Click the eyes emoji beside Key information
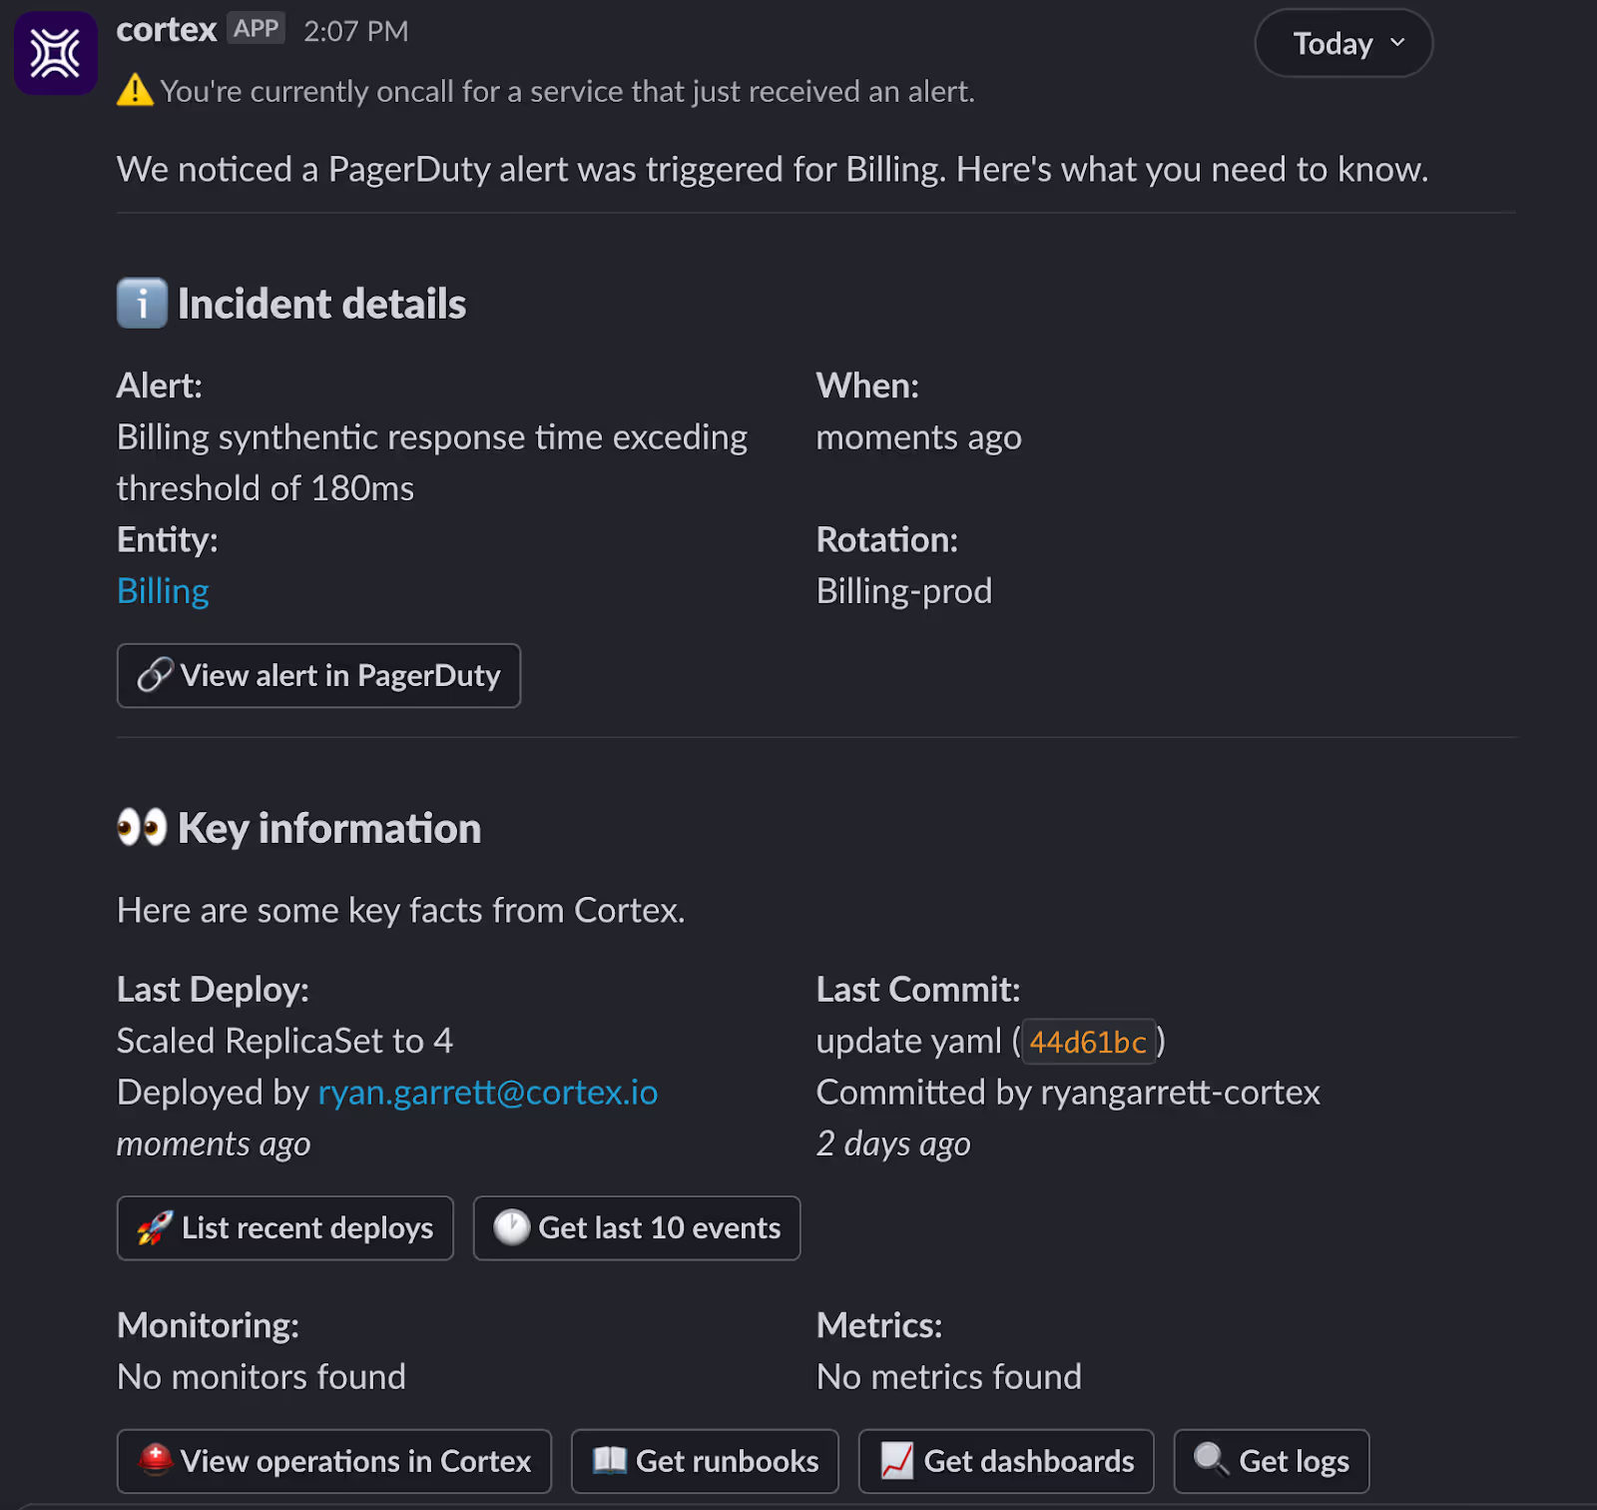Viewport: 1597px width, 1510px height. [142, 828]
